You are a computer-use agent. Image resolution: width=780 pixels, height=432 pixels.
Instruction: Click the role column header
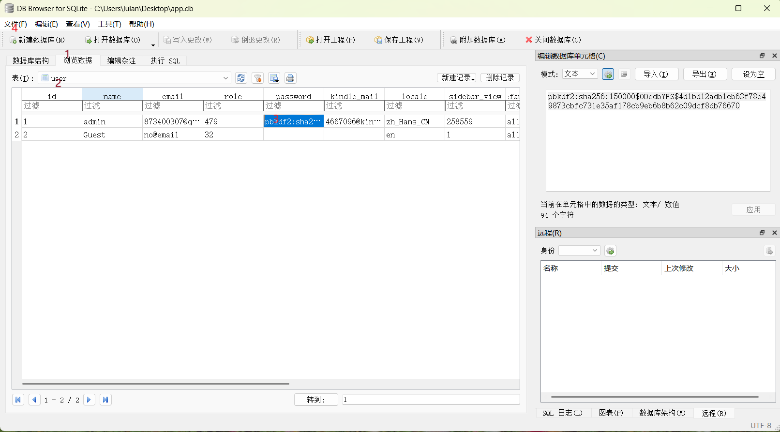point(233,96)
